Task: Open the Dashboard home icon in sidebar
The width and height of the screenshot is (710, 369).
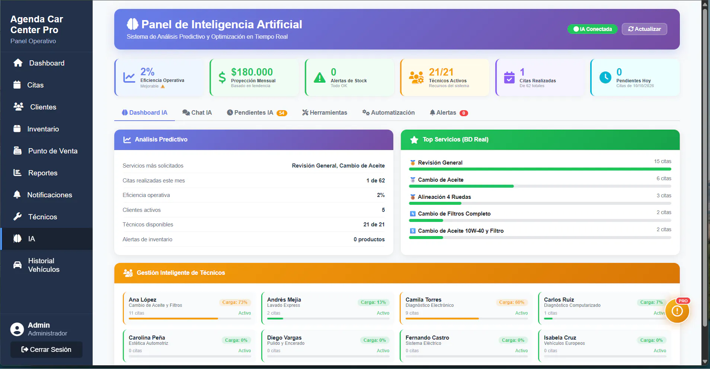Action: (x=18, y=63)
